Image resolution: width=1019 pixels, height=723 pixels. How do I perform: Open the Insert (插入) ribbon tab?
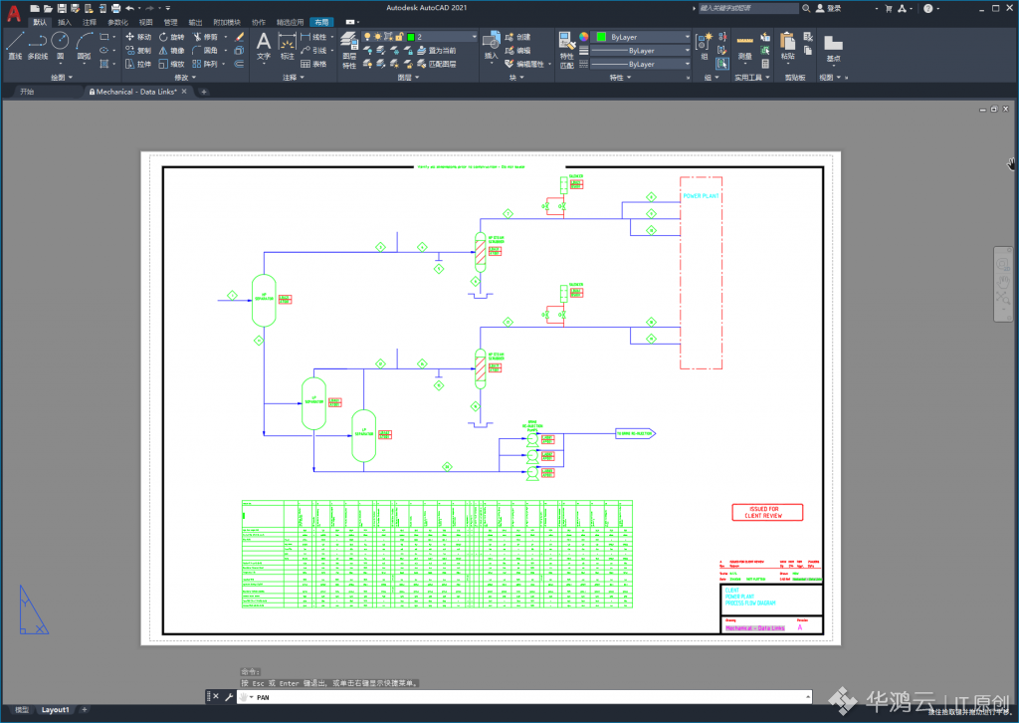pos(65,22)
